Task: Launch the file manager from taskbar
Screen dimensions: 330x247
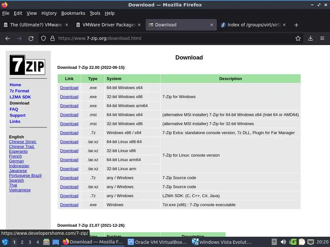Action: pos(46,242)
